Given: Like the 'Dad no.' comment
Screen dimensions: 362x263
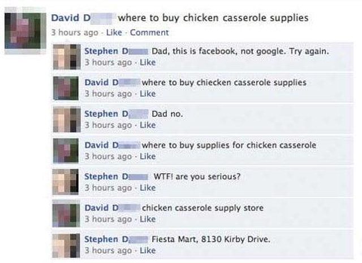Looking at the screenshot, I should (x=148, y=125).
